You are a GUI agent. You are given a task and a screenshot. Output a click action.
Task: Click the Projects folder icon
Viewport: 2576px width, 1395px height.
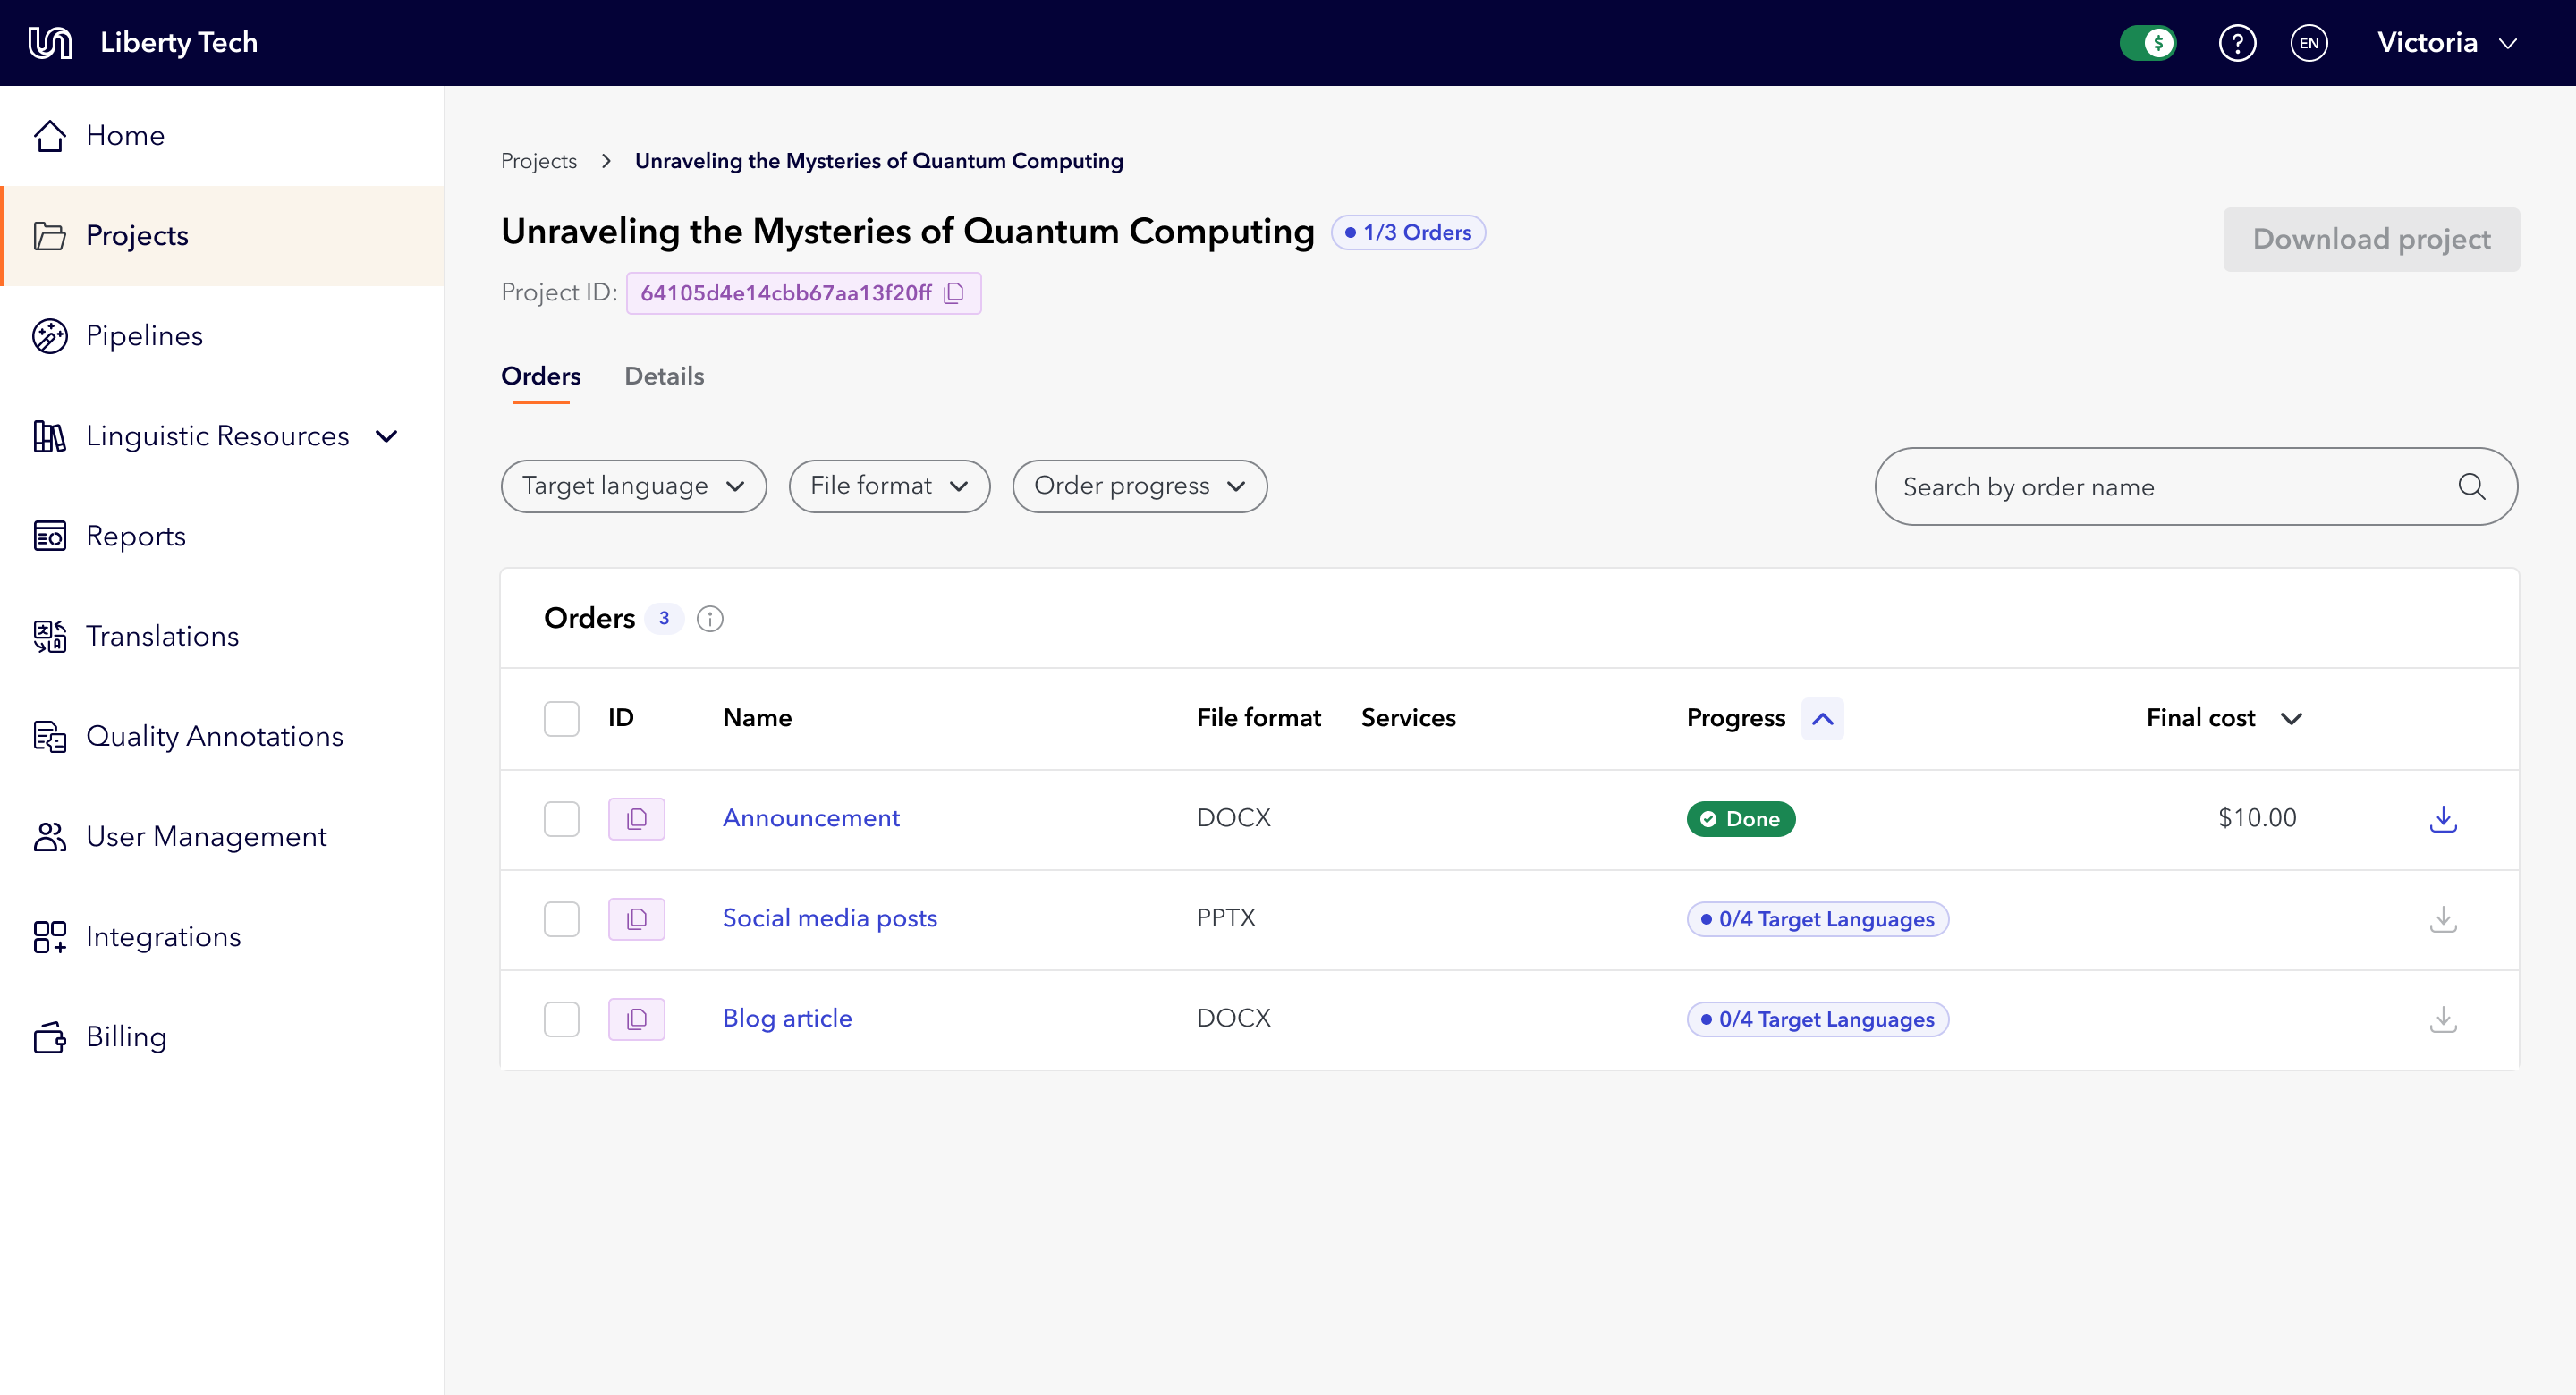pyautogui.click(x=50, y=236)
